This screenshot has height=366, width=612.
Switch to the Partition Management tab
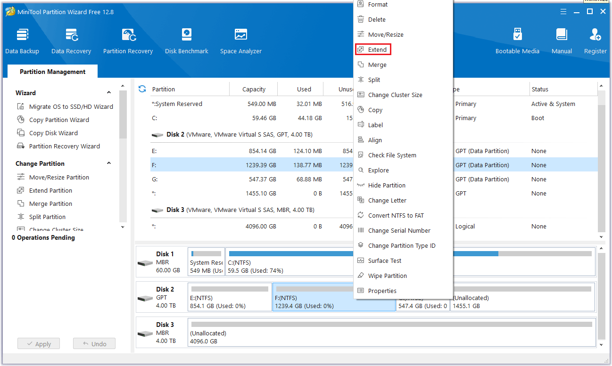pyautogui.click(x=52, y=72)
